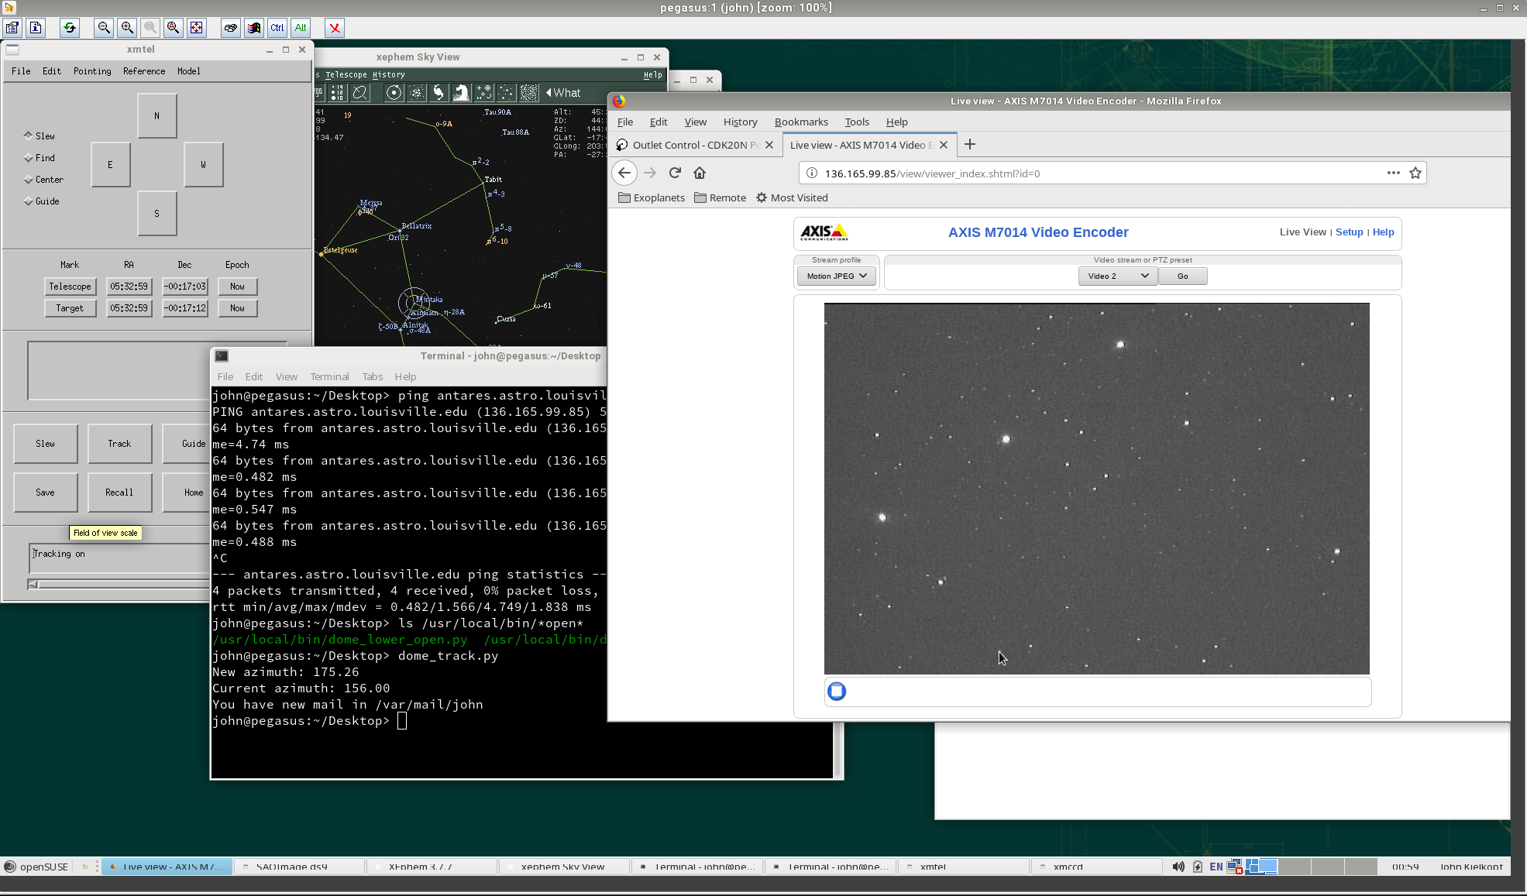Click Firefox reload page icon
The width and height of the screenshot is (1527, 896).
pos(675,173)
